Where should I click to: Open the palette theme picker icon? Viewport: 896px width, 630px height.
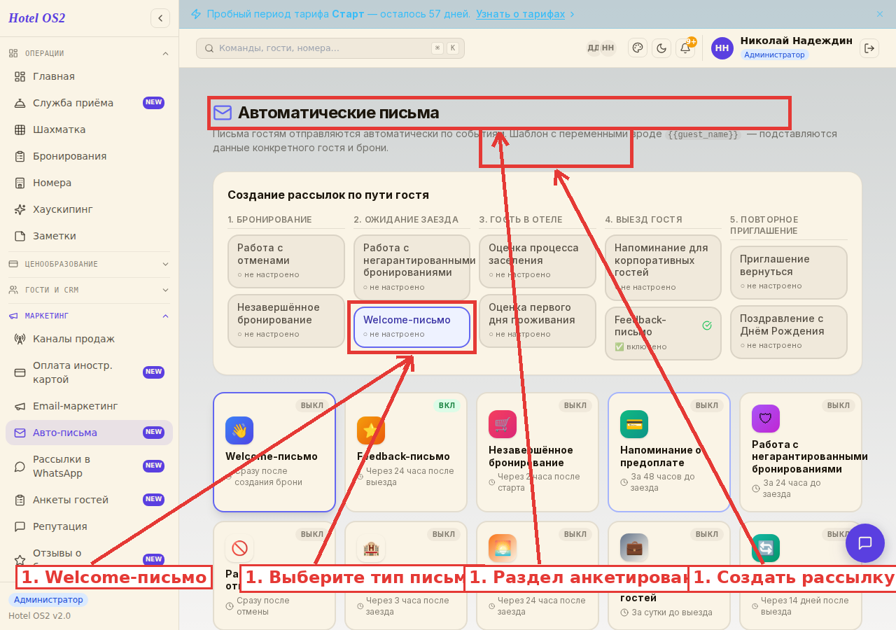pyautogui.click(x=637, y=48)
